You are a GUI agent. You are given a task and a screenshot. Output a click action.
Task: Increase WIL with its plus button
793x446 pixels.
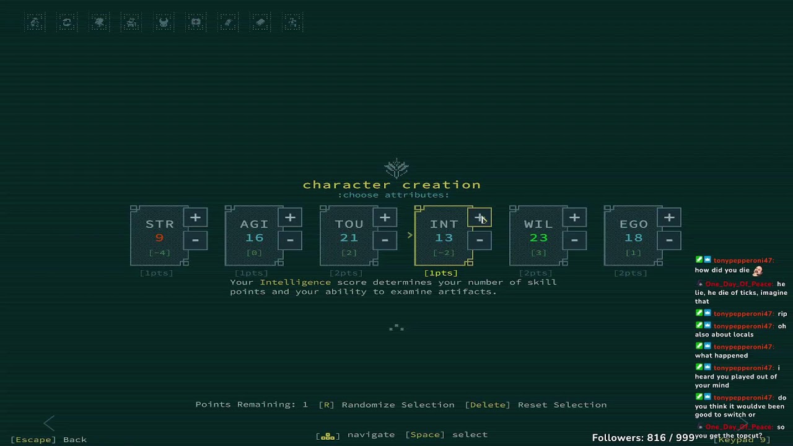pyautogui.click(x=574, y=217)
